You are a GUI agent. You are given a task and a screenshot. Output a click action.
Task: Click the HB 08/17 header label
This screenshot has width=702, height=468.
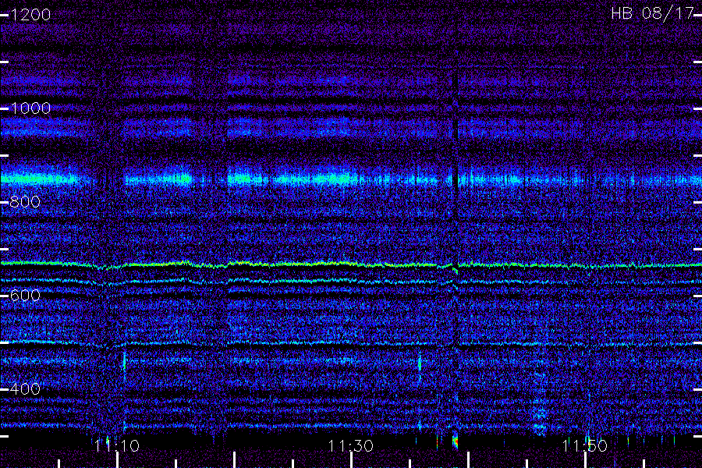[x=652, y=13]
